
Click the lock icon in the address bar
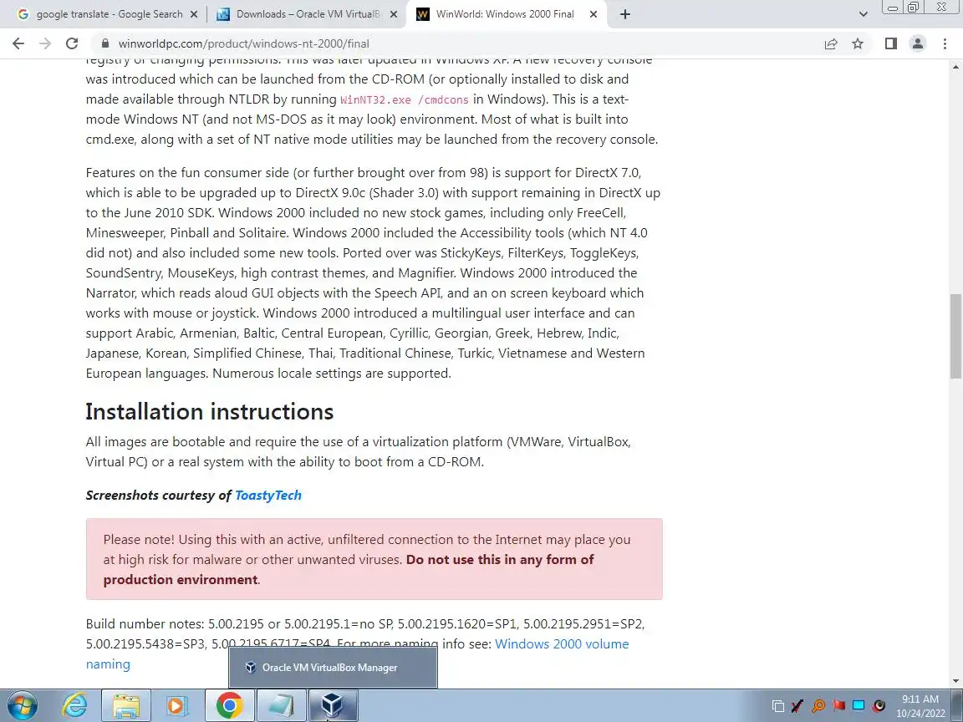coord(105,43)
